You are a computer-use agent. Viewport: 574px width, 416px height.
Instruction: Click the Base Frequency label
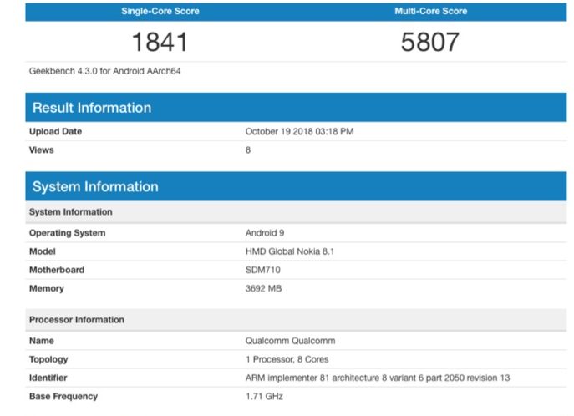point(63,396)
